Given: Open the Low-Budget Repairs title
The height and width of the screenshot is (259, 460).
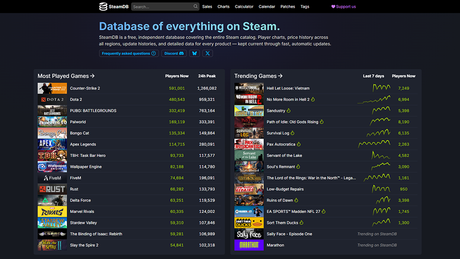Looking at the screenshot, I should [x=285, y=189].
